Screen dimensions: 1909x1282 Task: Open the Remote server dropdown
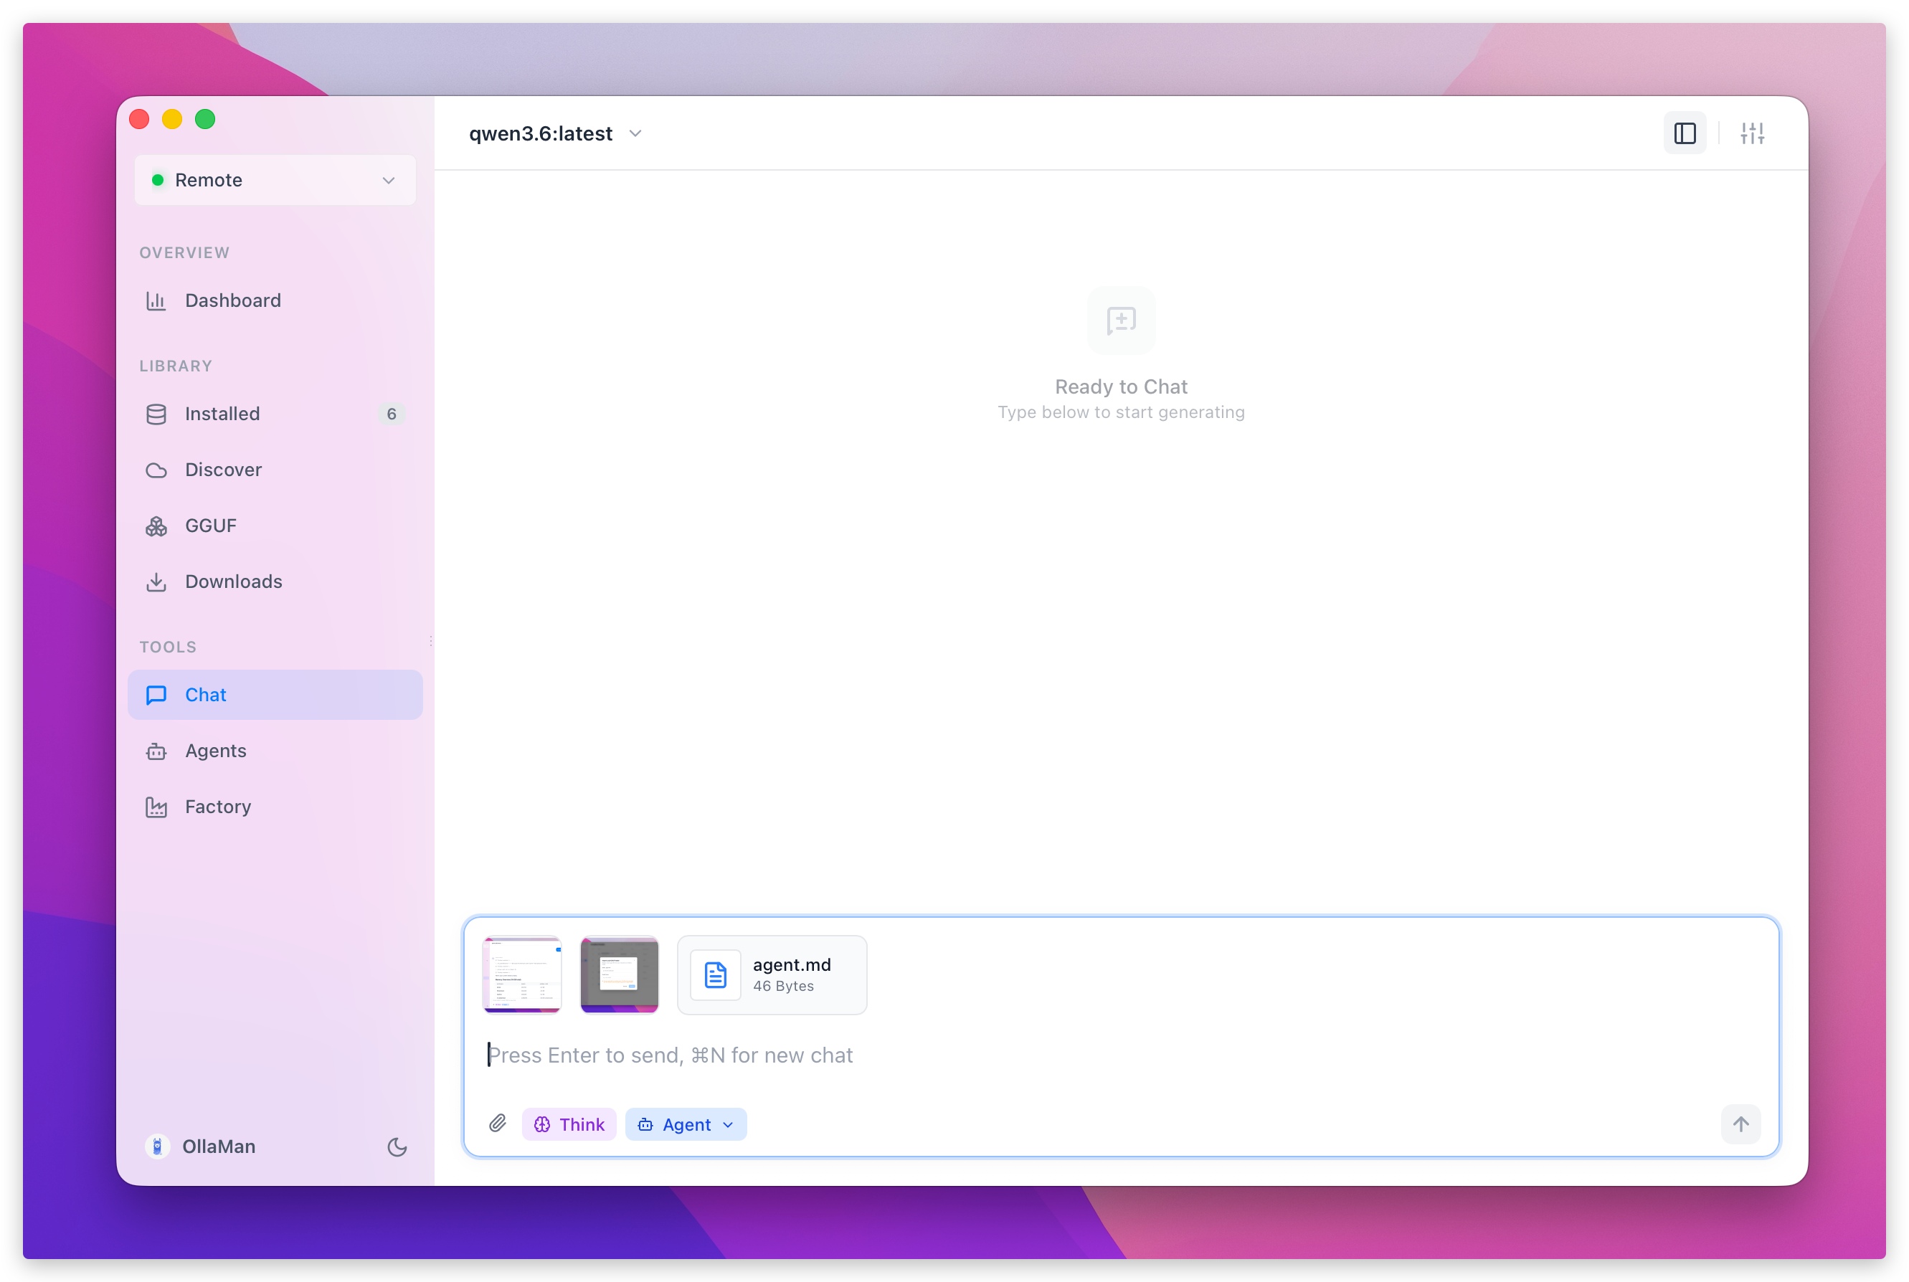coord(275,180)
